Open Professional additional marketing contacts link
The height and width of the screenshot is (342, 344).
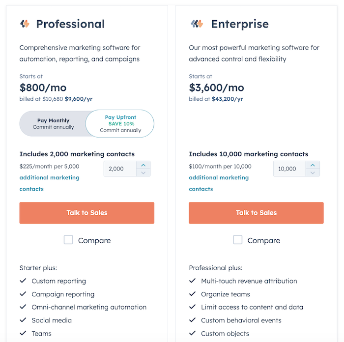[x=49, y=177]
